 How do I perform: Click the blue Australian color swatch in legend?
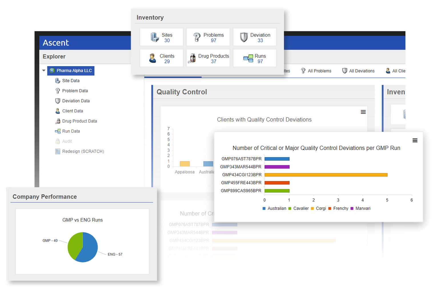click(263, 208)
